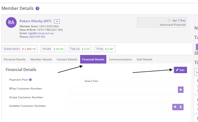Open Subscription balance $ 2,350.10

pyautogui.click(x=20, y=49)
